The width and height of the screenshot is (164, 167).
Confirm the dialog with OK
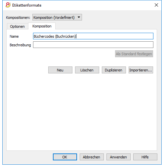click(65, 157)
